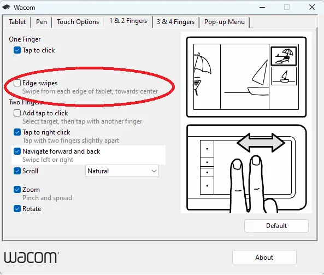This screenshot has height=275, width=324.
Task: Select the 1 & 2 Fingers tab
Action: pyautogui.click(x=128, y=21)
